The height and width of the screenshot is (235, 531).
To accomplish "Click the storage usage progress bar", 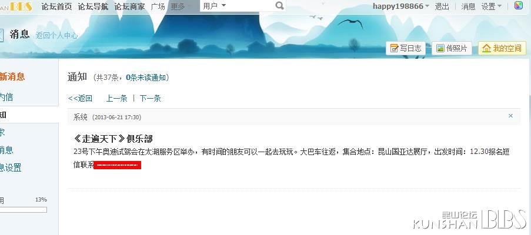I will (x=24, y=210).
